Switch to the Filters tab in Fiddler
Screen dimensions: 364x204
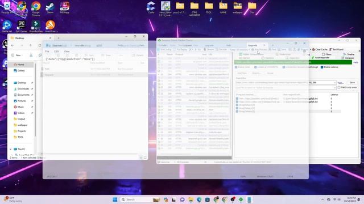(x=326, y=54)
